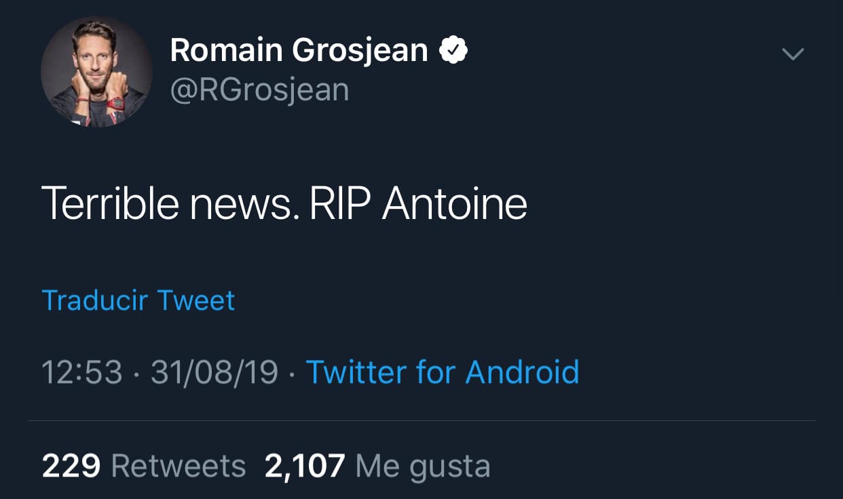The height and width of the screenshot is (499, 843).
Task: Click the word 'Retweets' label
Action: click(178, 466)
